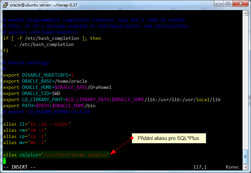
Task: Click the window title 'oracle@ubuntu-server: ~/rlwrap-0.37'
Action: click(x=43, y=5)
